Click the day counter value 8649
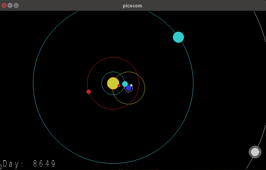Screen dimensions: 266x170 (x=44, y=164)
